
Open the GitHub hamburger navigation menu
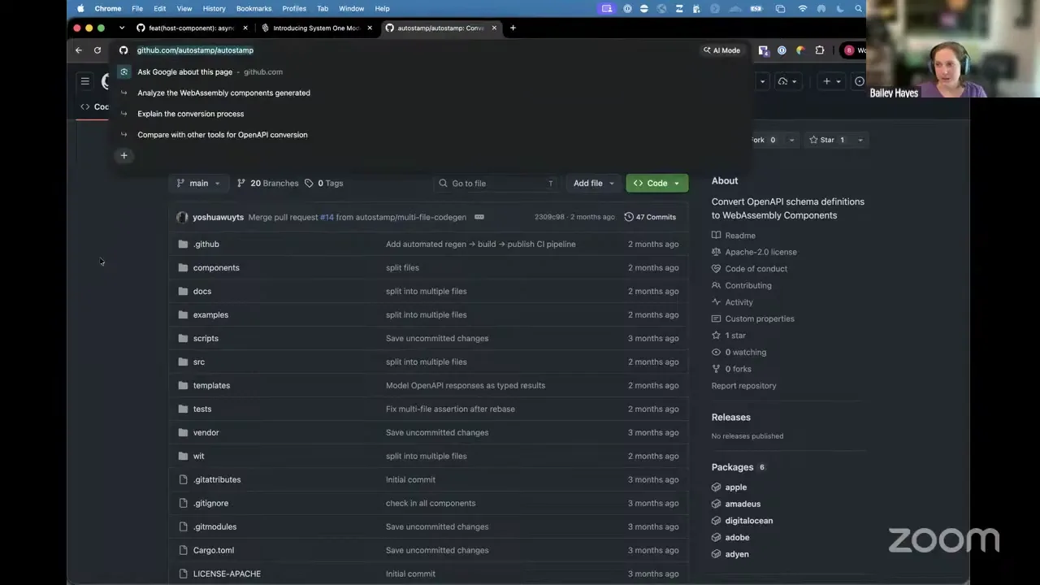pos(84,81)
